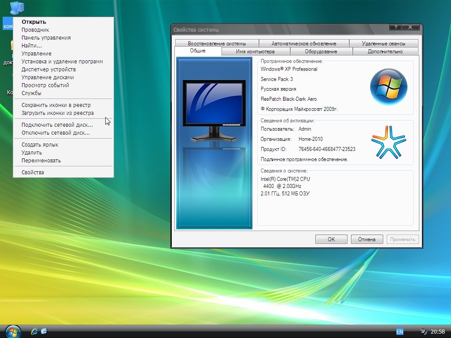
Task: Select the Общие tab
Action: pyautogui.click(x=198, y=51)
